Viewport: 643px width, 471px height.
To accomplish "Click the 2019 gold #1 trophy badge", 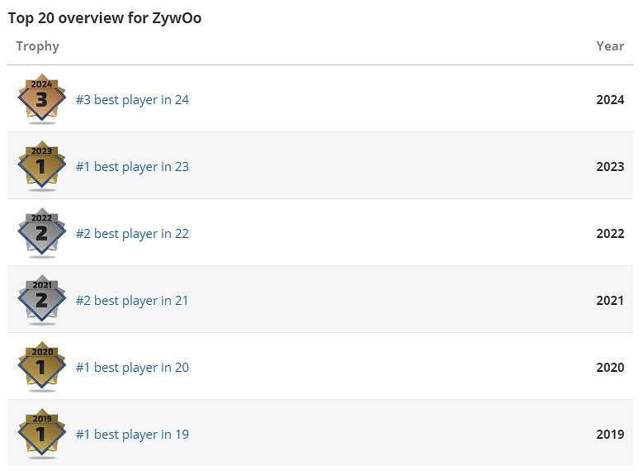I will coord(41,434).
